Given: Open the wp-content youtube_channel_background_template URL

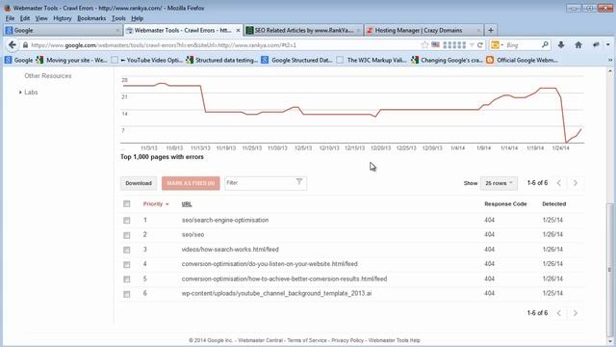Looking at the screenshot, I should [276, 293].
